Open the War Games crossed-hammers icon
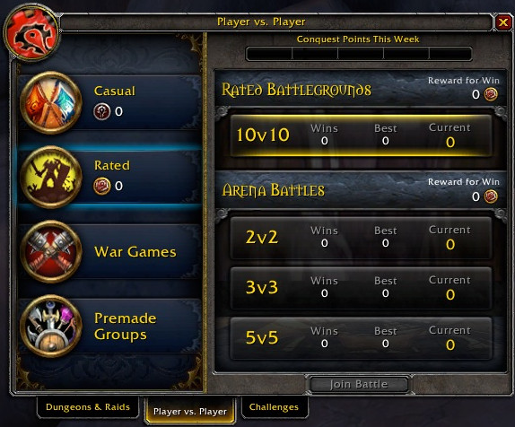Viewport: 515px width, 427px height. [x=51, y=252]
